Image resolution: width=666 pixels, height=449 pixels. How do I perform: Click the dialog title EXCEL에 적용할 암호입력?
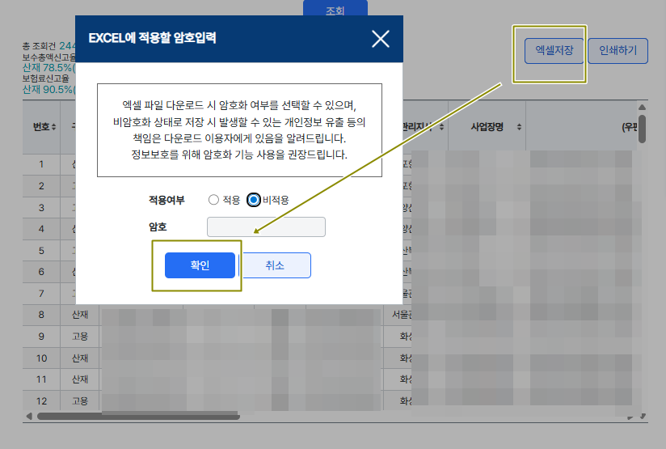click(152, 38)
